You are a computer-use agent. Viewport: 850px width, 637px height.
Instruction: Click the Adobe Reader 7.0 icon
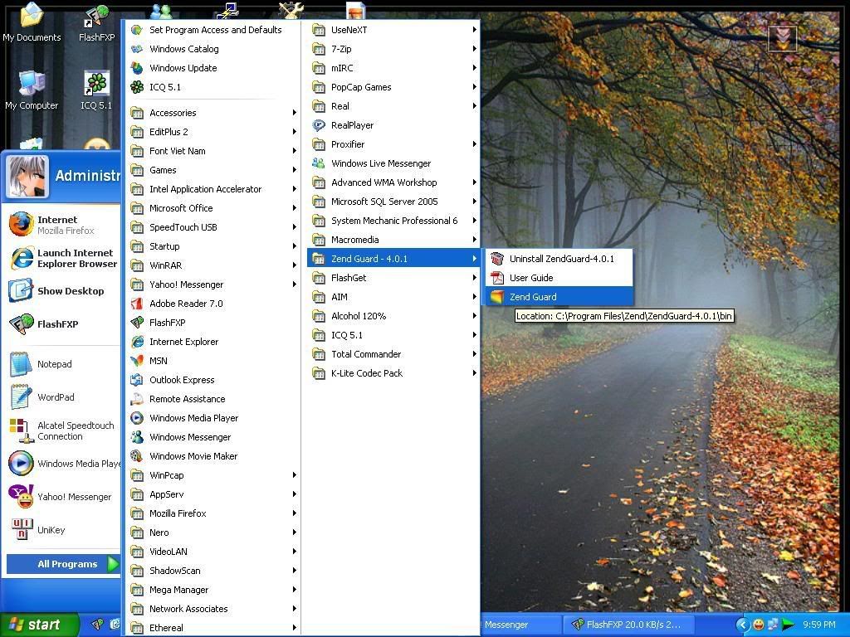pyautogui.click(x=137, y=304)
